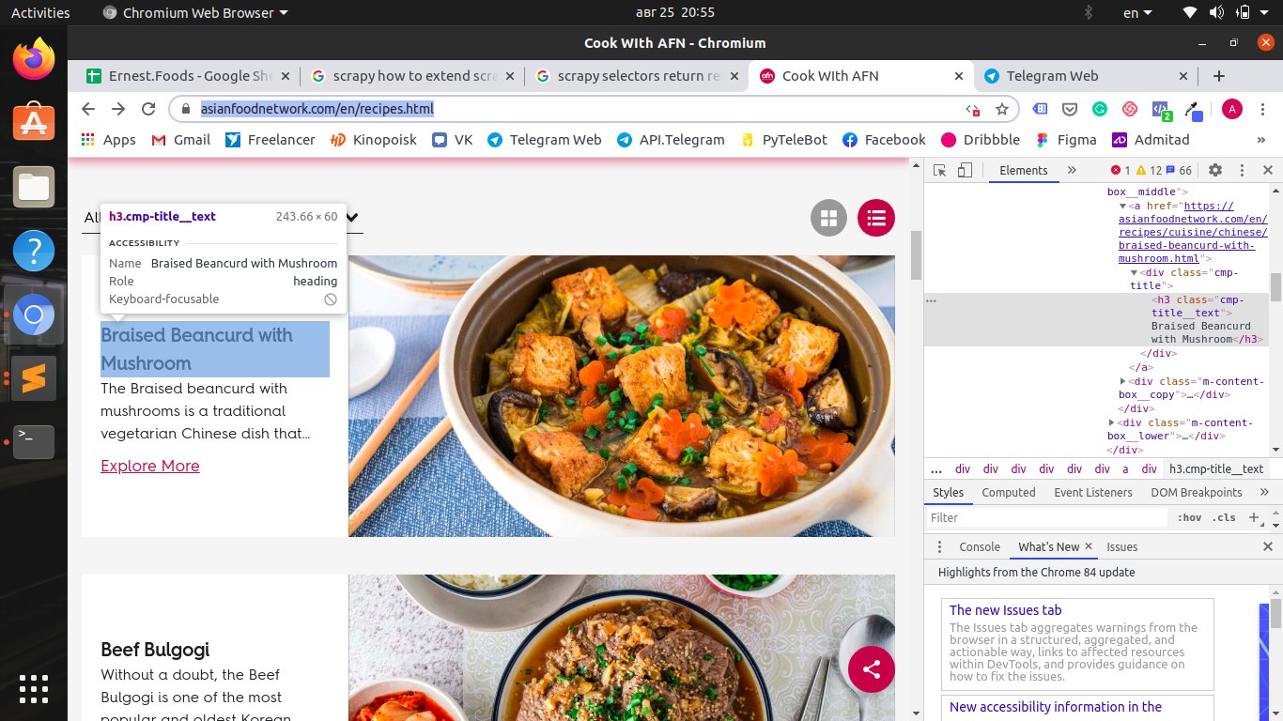
Task: Click the address bar URL
Action: (x=317, y=109)
